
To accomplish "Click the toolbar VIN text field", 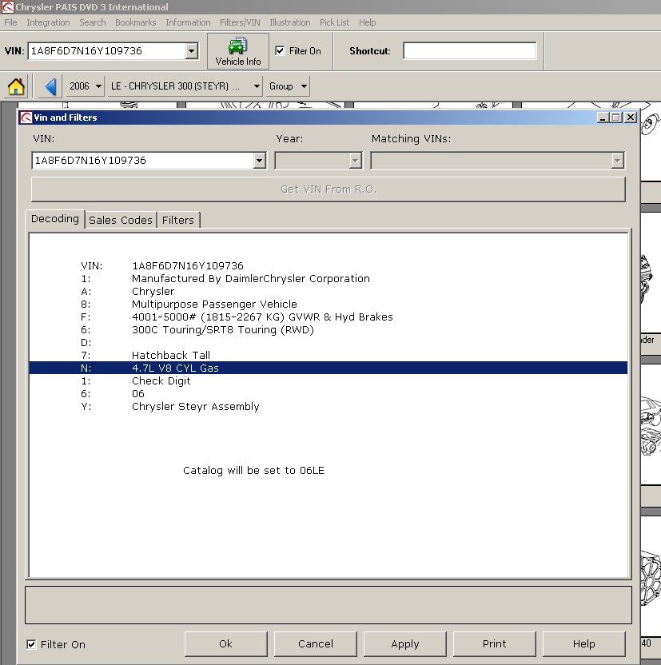I will click(107, 51).
